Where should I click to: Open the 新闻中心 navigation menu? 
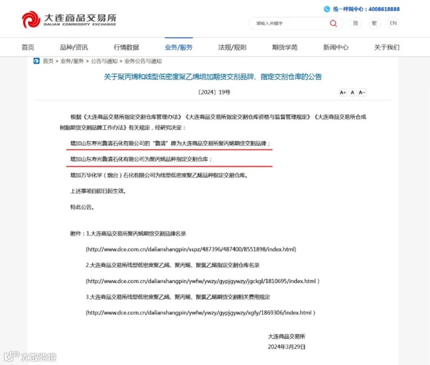click(336, 47)
